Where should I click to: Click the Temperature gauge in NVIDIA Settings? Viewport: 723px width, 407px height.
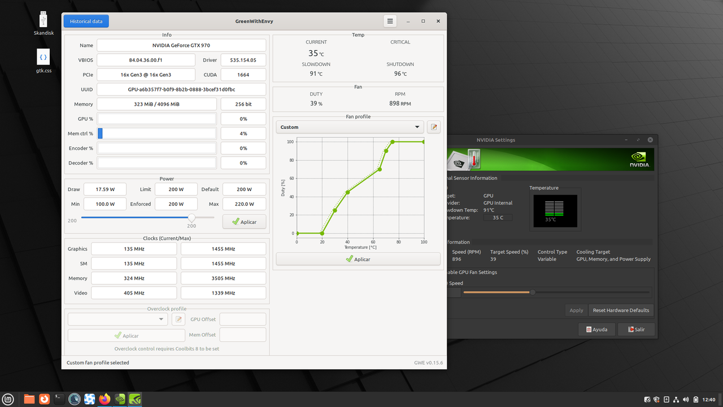(x=555, y=211)
